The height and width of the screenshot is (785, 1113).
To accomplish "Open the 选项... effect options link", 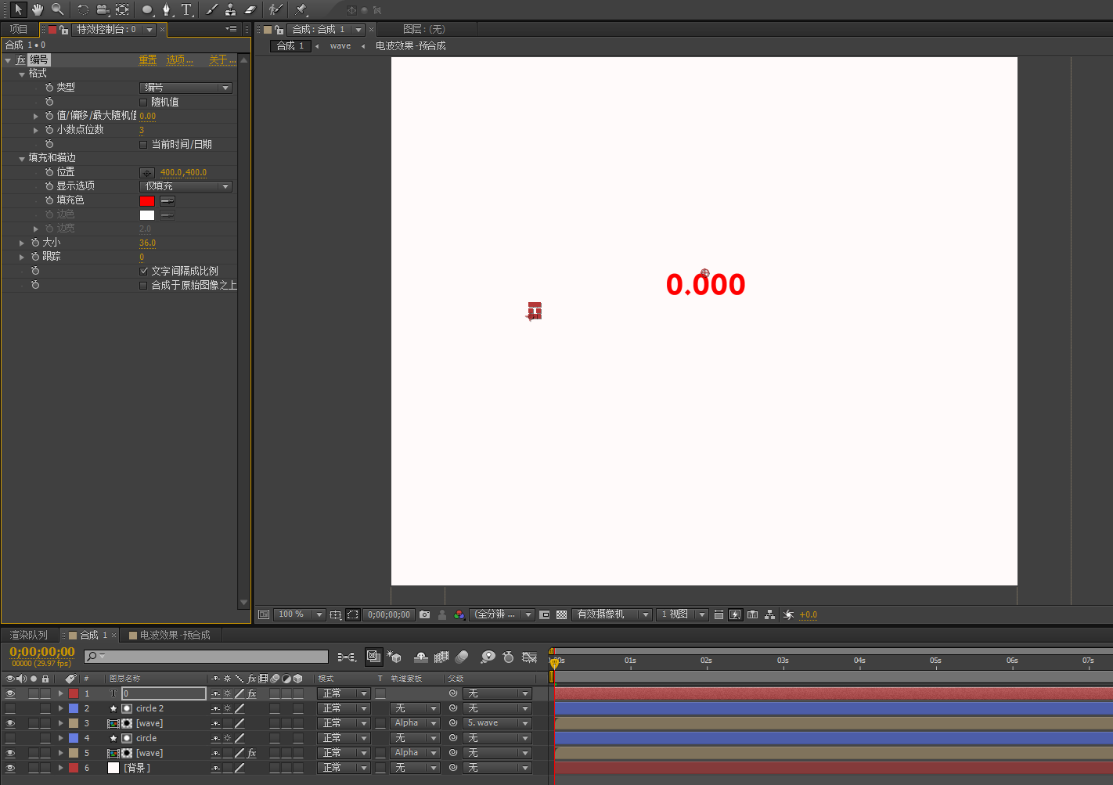I will (x=179, y=59).
